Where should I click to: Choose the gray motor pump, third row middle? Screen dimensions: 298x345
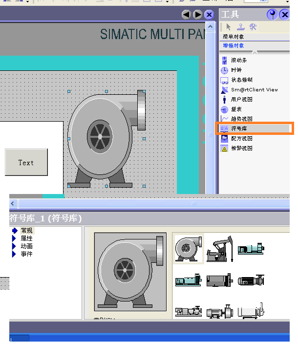[x=220, y=311]
